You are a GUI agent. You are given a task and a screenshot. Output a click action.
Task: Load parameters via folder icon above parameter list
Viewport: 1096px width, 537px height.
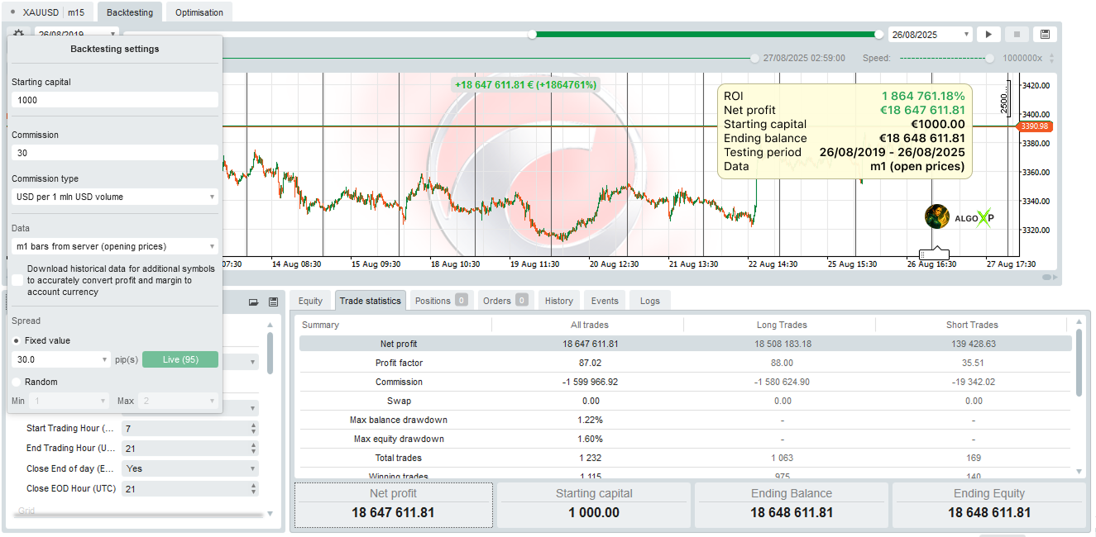tap(254, 302)
